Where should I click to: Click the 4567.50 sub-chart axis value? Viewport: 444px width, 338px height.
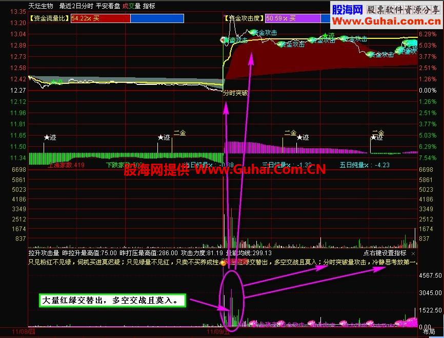pyautogui.click(x=430, y=276)
